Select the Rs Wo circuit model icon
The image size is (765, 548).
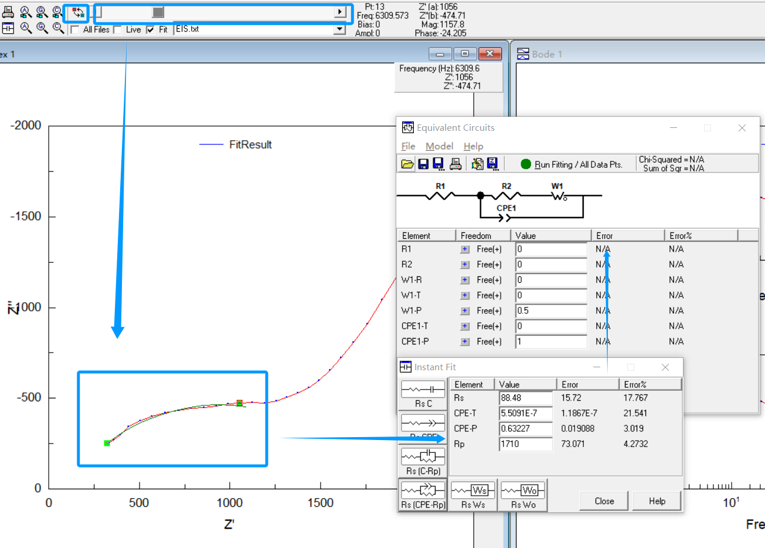pyautogui.click(x=523, y=494)
